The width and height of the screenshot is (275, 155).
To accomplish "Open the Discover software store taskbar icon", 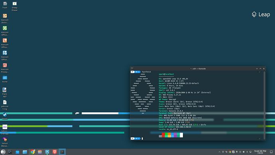I will [x=18, y=152].
